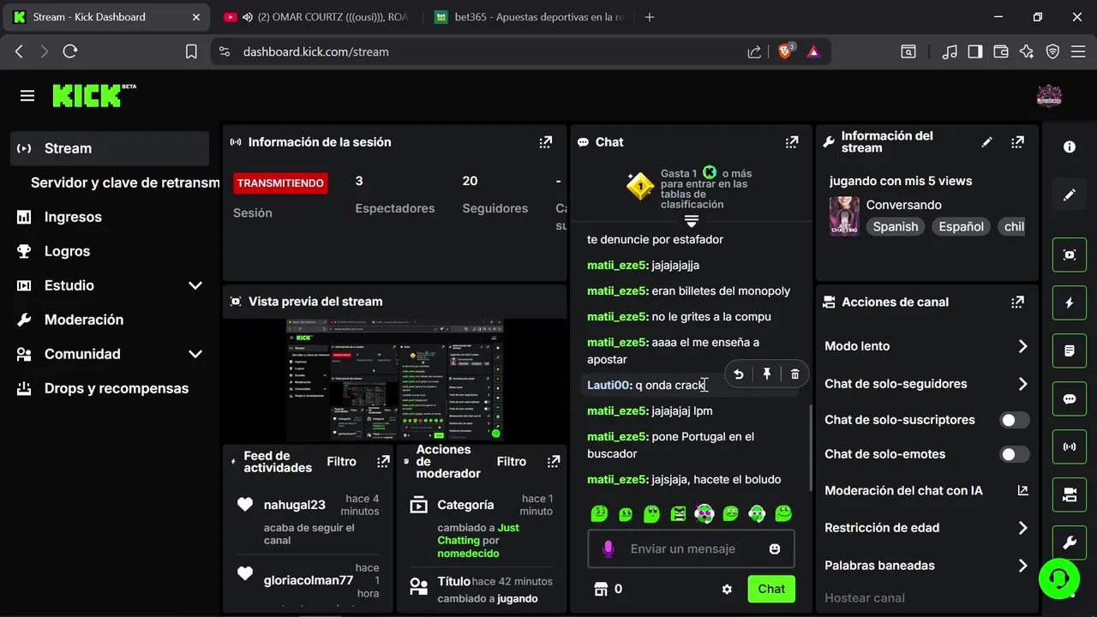Pop out the Feed de actividades panel
1097x617 pixels.
[x=383, y=462]
